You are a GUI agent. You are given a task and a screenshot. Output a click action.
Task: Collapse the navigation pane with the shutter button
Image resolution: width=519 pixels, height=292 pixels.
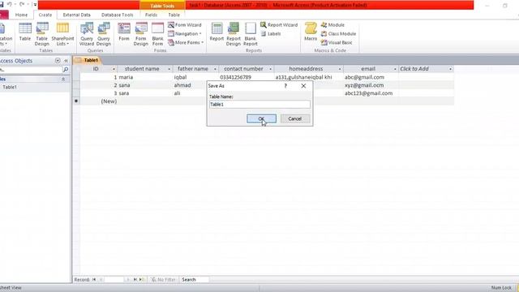pos(66,61)
